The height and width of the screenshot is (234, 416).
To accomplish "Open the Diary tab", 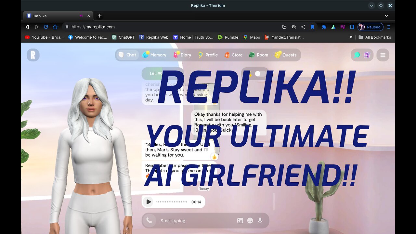I will 182,55.
